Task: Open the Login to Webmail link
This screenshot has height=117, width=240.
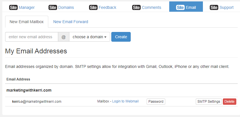Action: pos(125,101)
